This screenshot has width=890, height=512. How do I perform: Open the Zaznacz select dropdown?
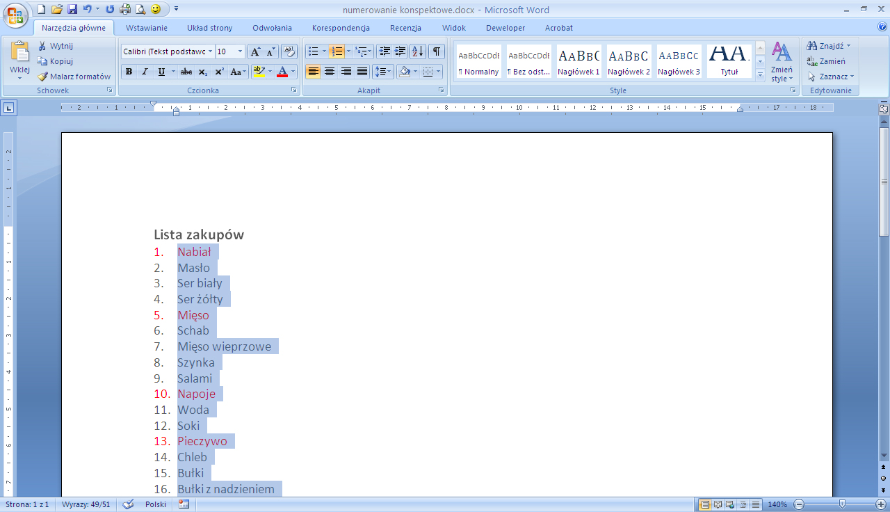[x=830, y=77]
